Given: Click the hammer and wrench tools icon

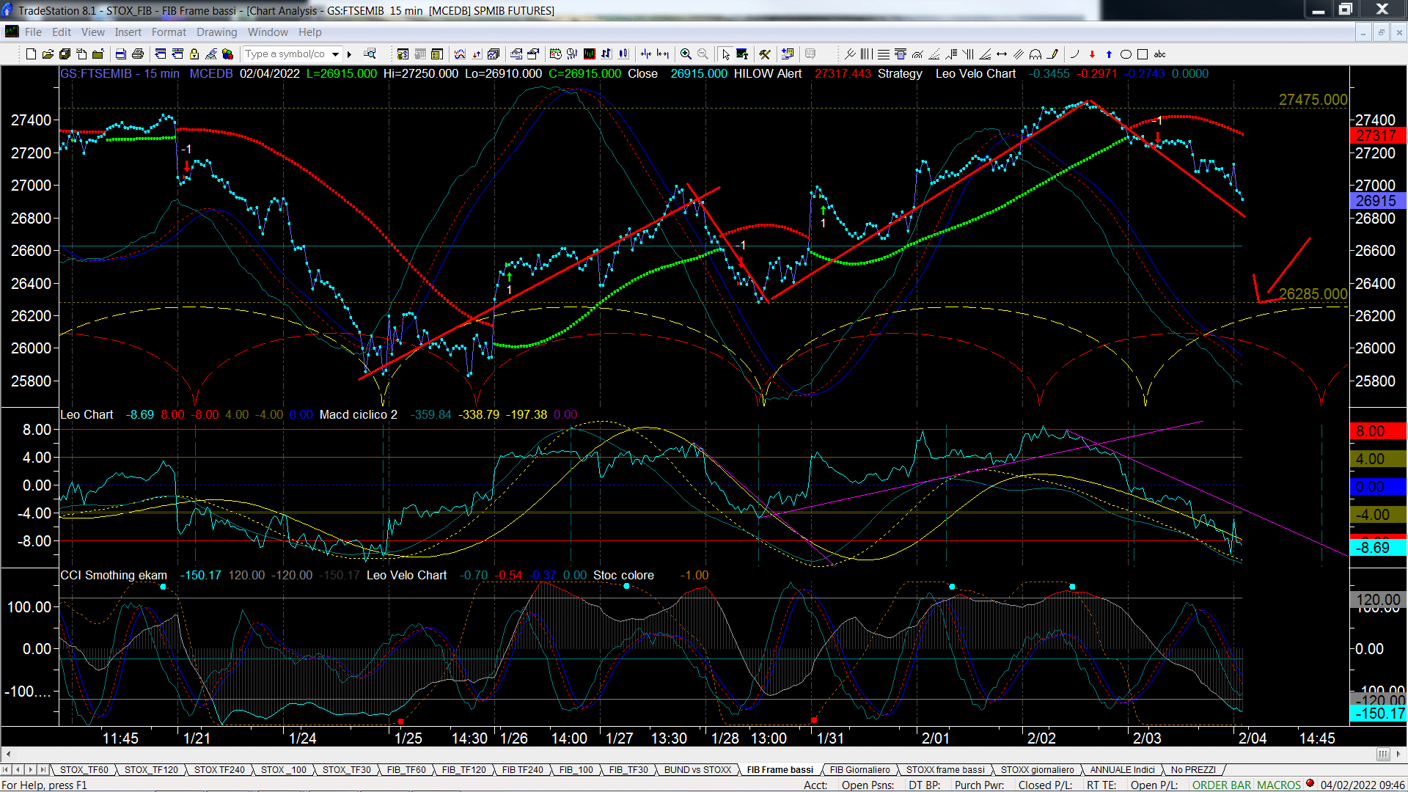Looking at the screenshot, I should [765, 54].
